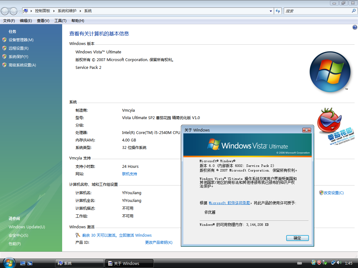This screenshot has width=358, height=268.
Task: Open Advanced system settings (高级系统设置)
Action: (x=22, y=65)
